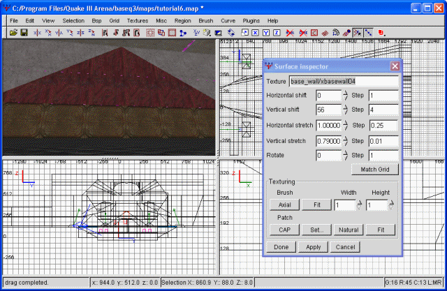The image size is (447, 291).
Task: Toggle scale lock X button
Action: (x=256, y=33)
